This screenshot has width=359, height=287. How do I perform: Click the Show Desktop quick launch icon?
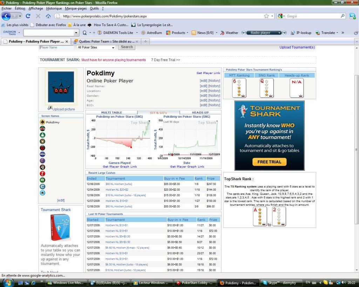click(20, 283)
